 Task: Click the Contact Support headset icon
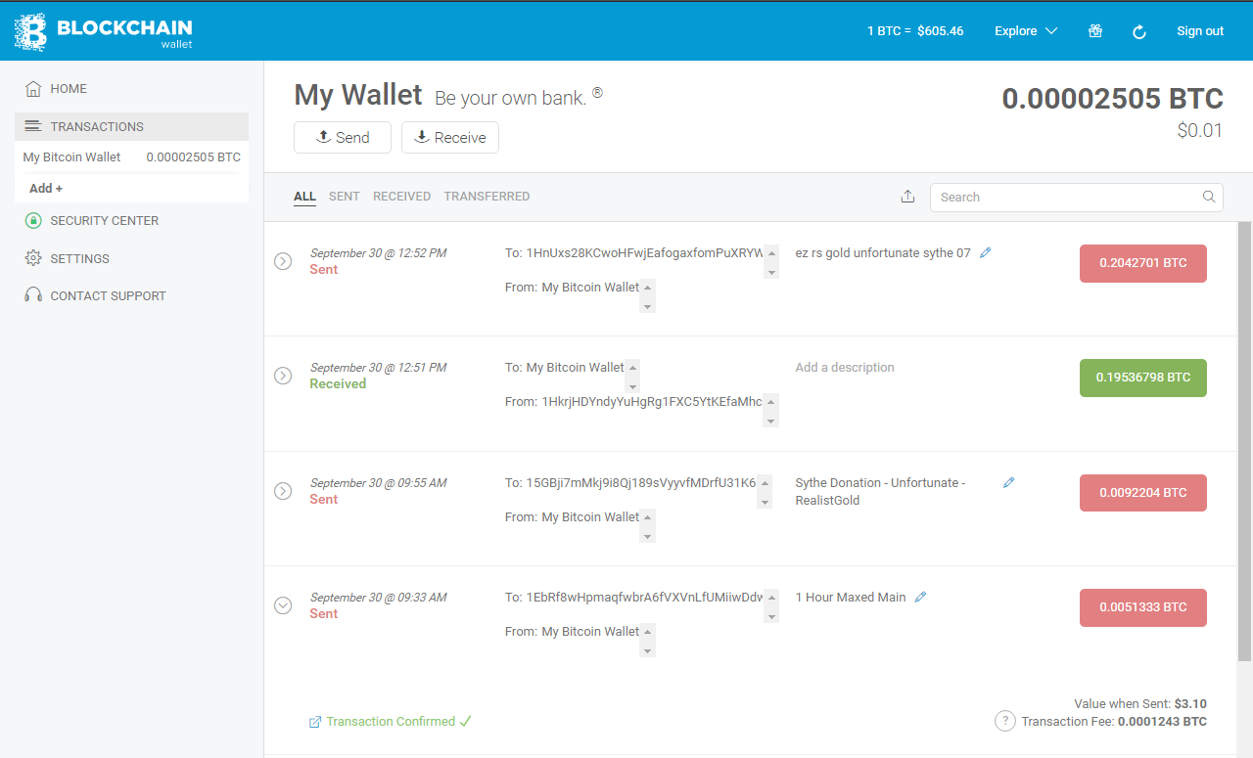click(x=33, y=295)
